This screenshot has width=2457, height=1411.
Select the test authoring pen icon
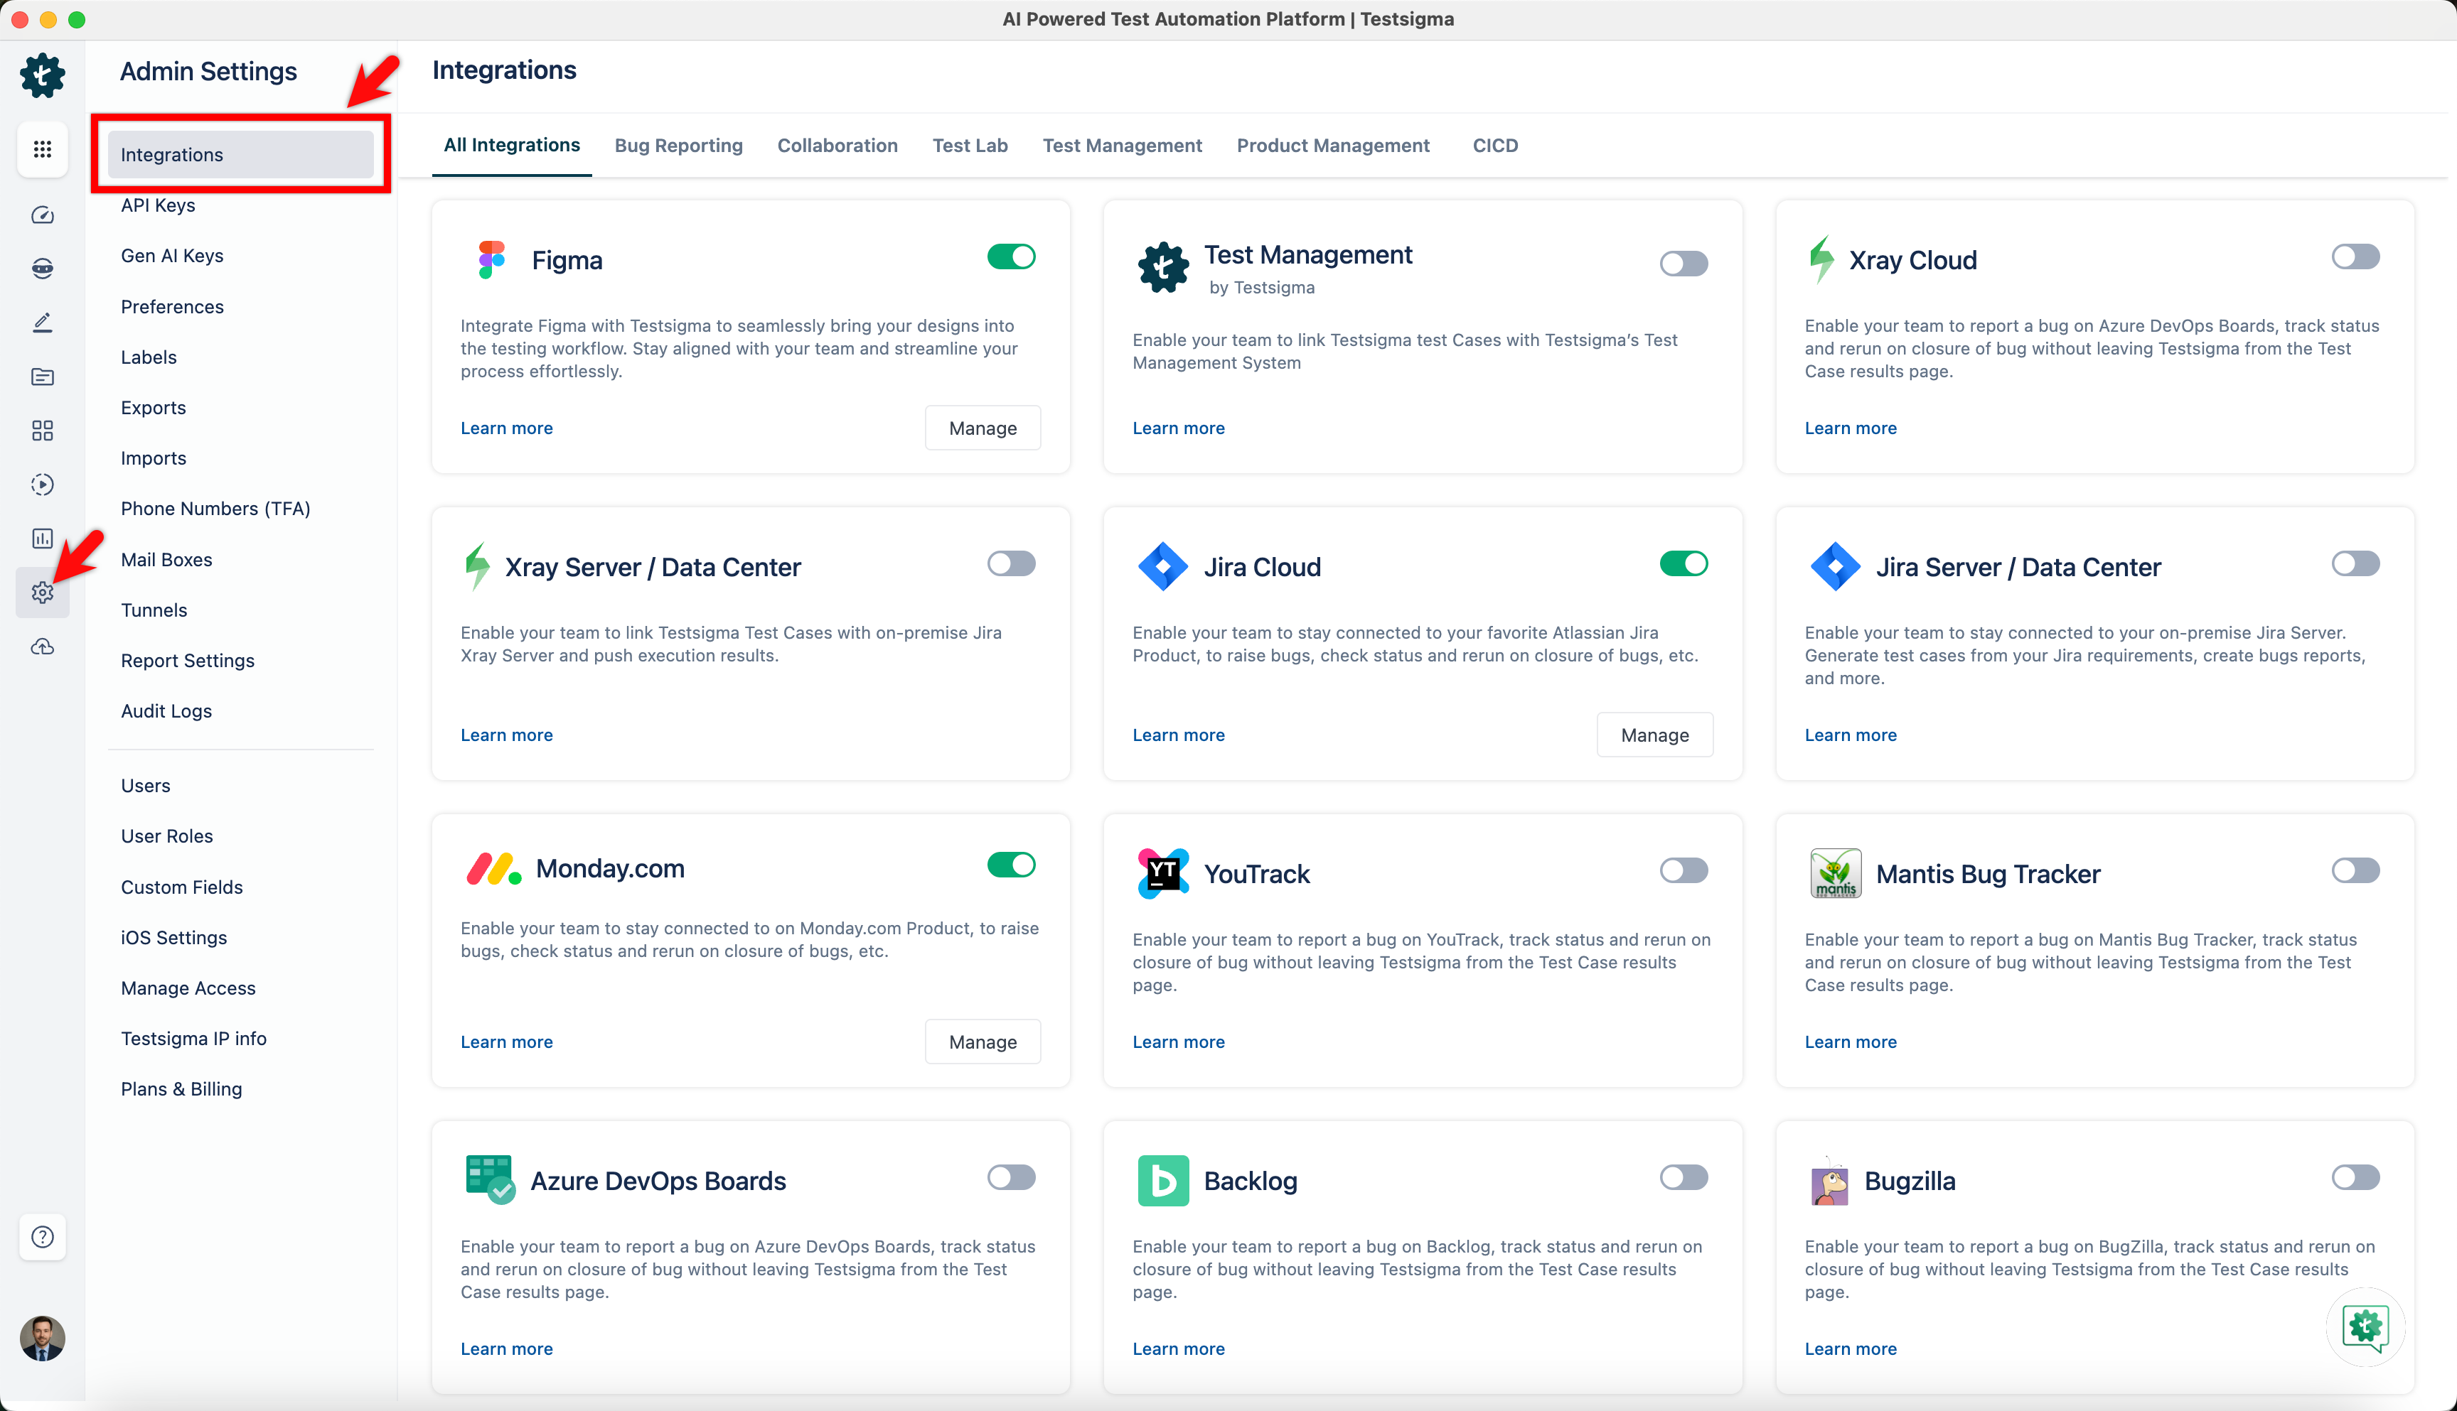point(43,322)
